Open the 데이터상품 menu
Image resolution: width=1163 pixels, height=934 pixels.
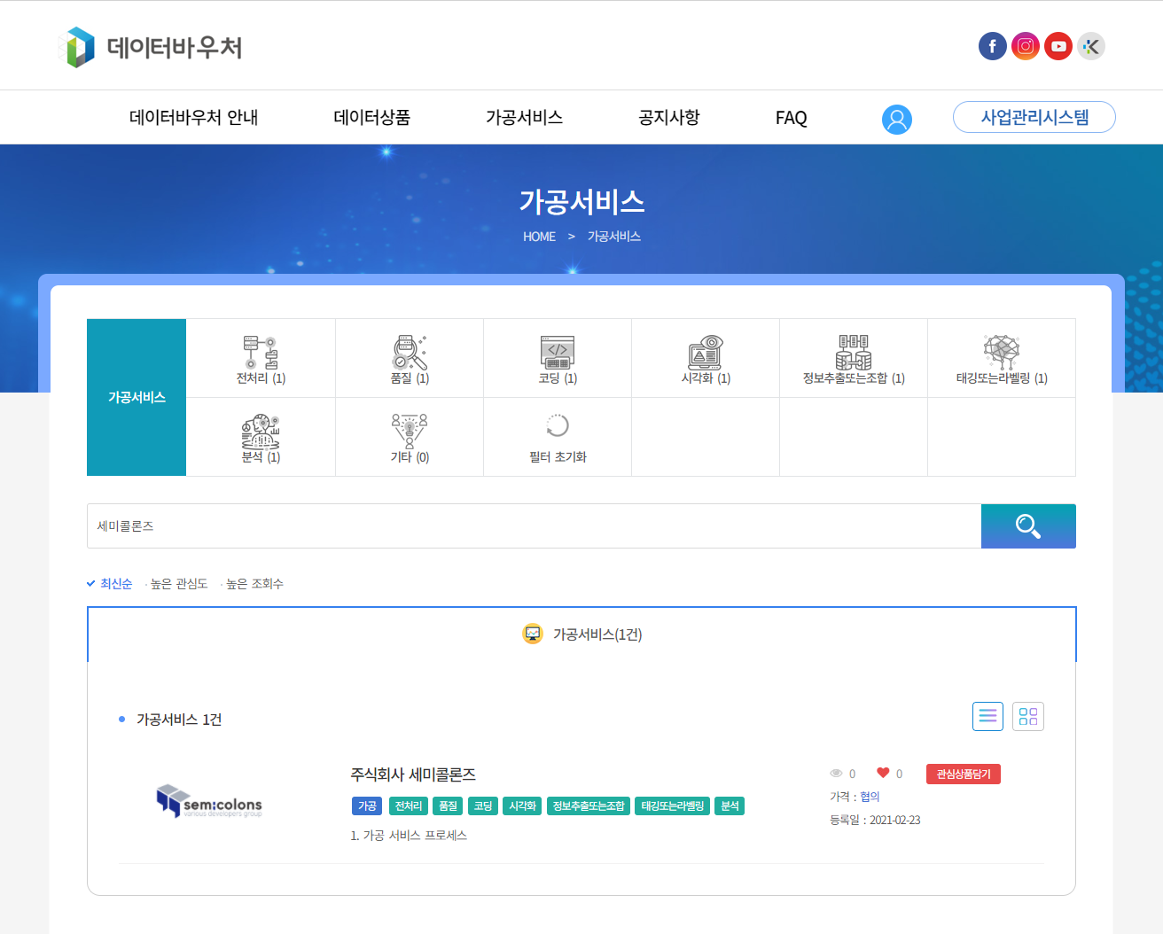[x=371, y=117]
